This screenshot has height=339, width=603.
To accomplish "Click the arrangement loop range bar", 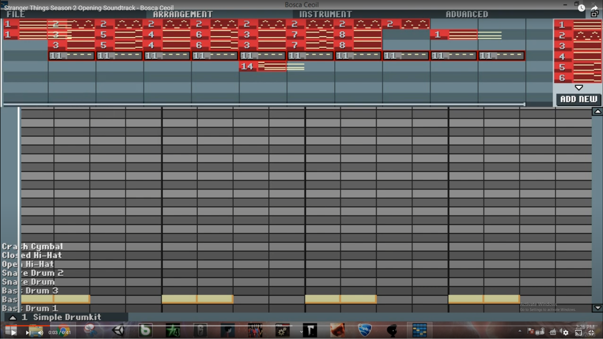I will [x=264, y=104].
